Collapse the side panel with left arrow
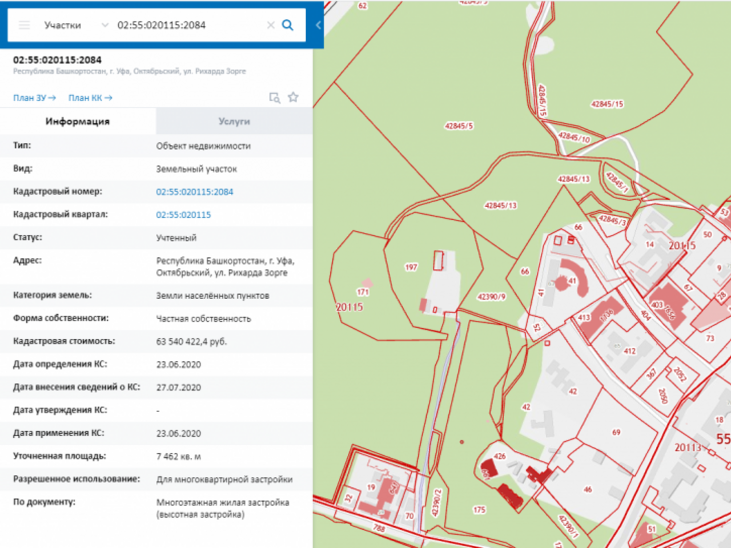The image size is (731, 548). [x=318, y=25]
